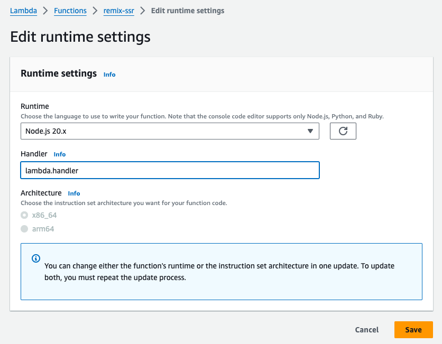Click inside the Handler input field
Screen dimensions: 442x344
(170, 170)
